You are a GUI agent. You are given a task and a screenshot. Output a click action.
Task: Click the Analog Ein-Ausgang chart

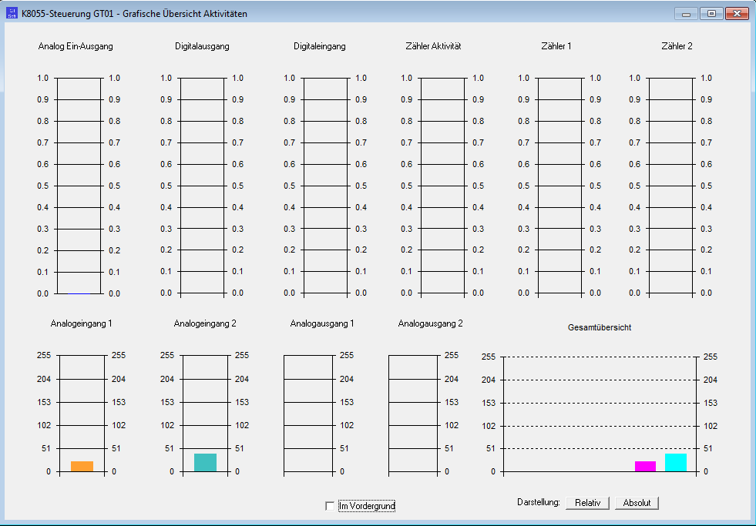79,186
